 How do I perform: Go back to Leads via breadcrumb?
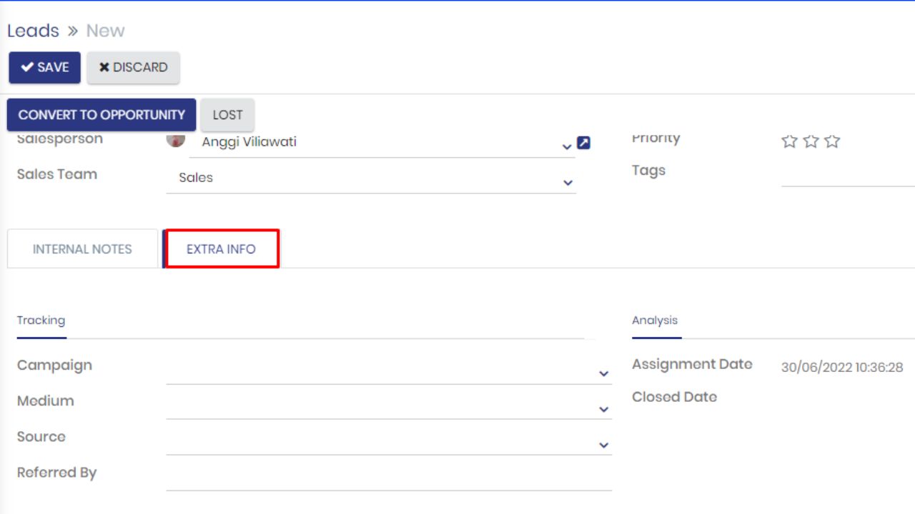click(33, 31)
